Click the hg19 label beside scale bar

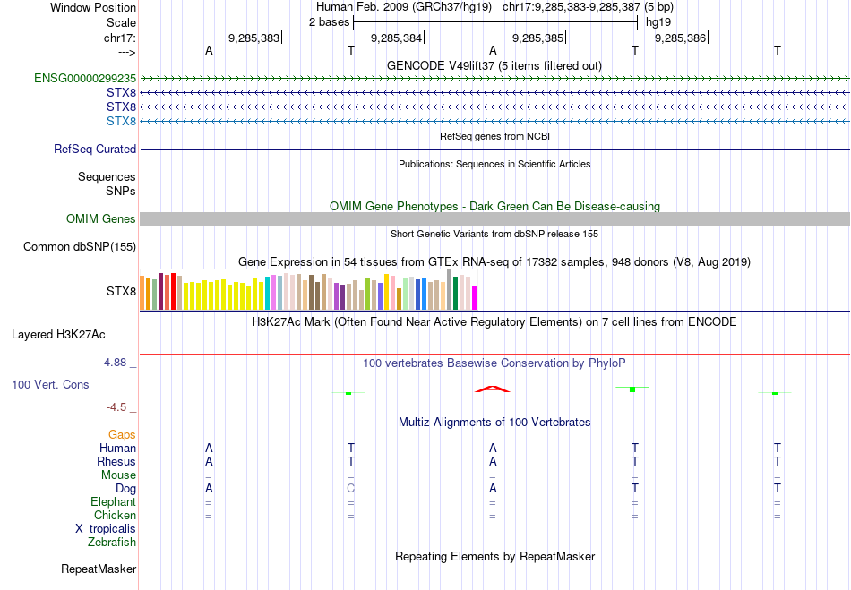pyautogui.click(x=658, y=22)
